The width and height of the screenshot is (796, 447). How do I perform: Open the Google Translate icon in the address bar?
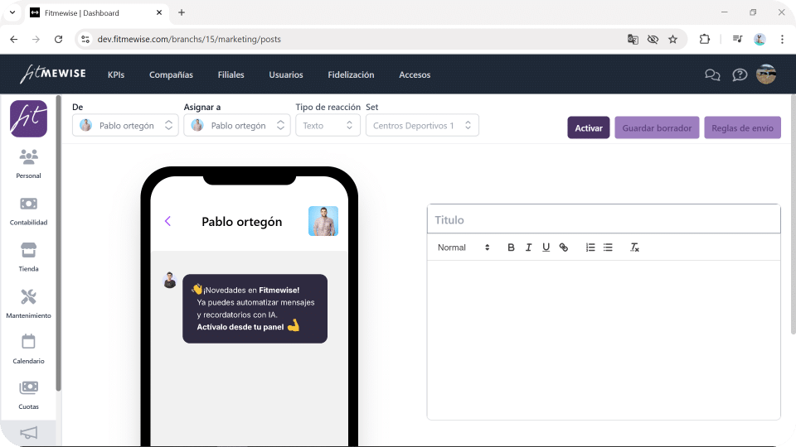tap(633, 39)
